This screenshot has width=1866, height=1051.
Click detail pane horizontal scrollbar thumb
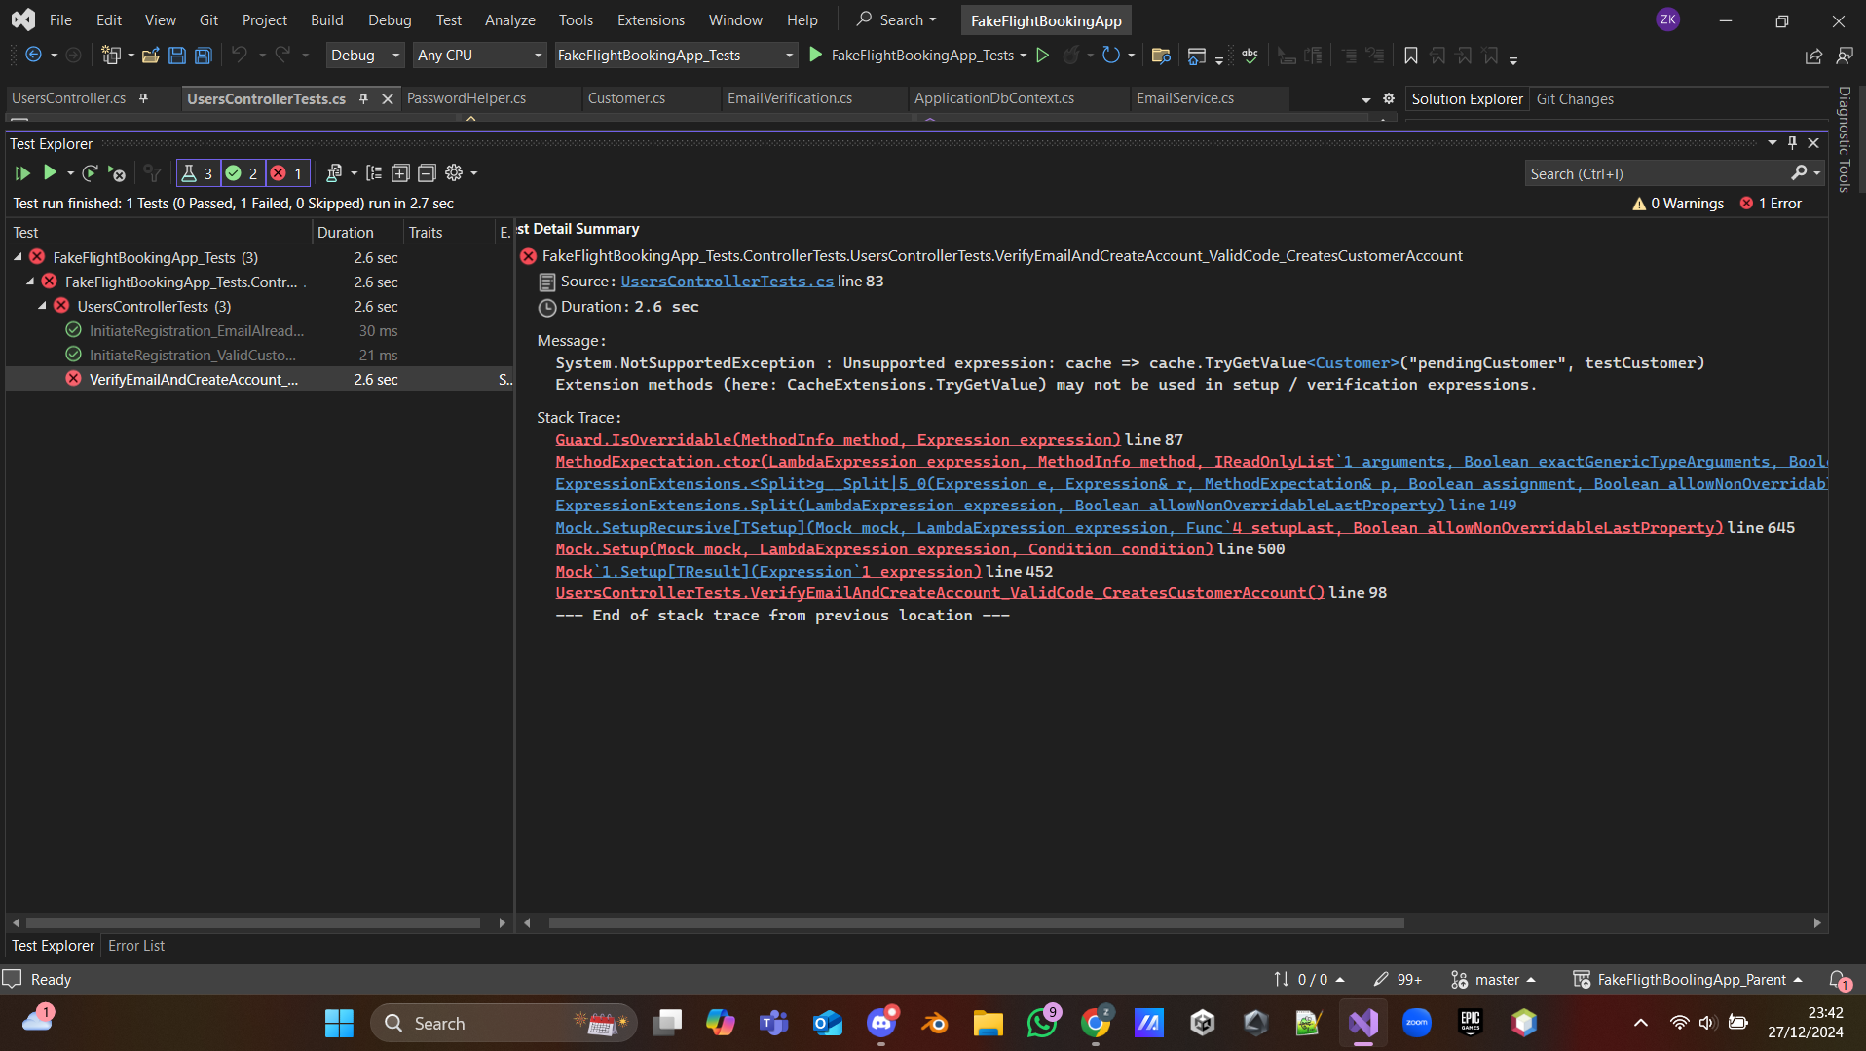(x=976, y=922)
